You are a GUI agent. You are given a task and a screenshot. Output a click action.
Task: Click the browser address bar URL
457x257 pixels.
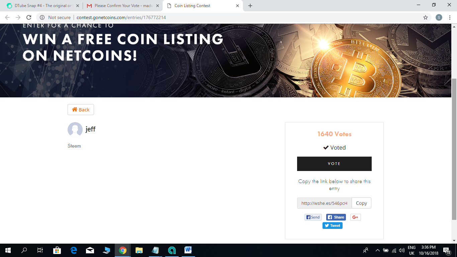pos(121,17)
